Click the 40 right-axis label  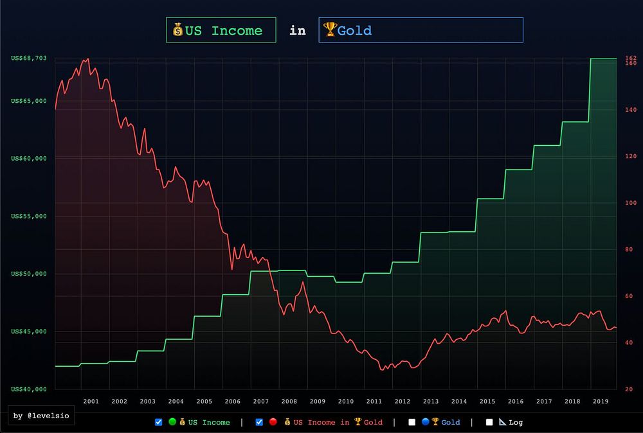click(x=629, y=342)
